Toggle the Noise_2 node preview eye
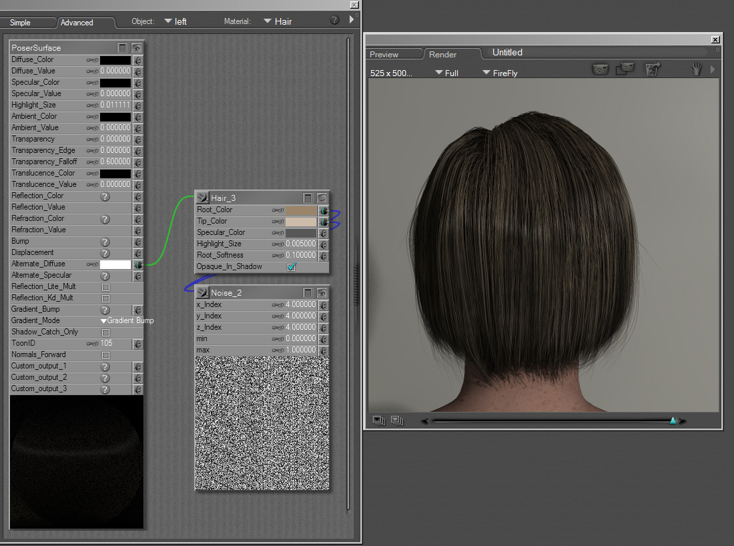Viewport: 734px width, 546px height. [322, 292]
